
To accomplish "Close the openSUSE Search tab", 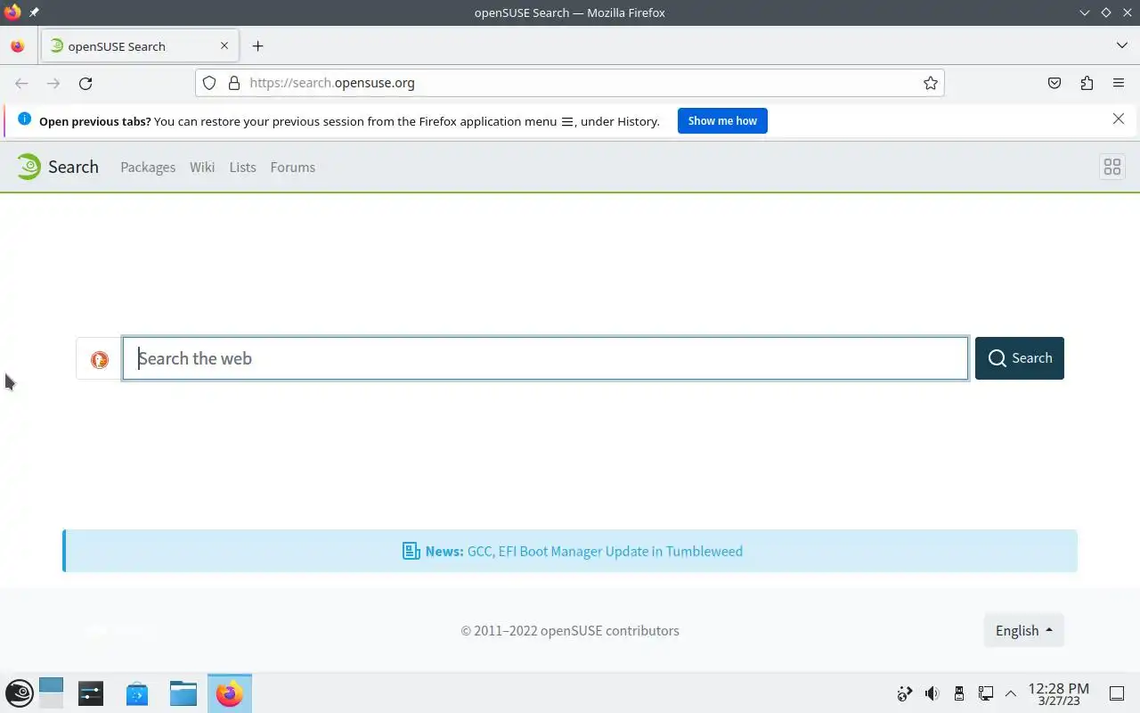I will [224, 45].
